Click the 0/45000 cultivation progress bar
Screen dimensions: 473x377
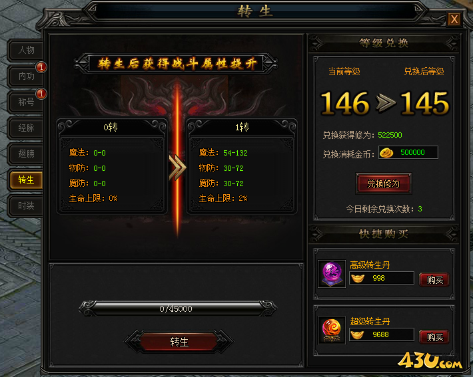[x=177, y=309]
